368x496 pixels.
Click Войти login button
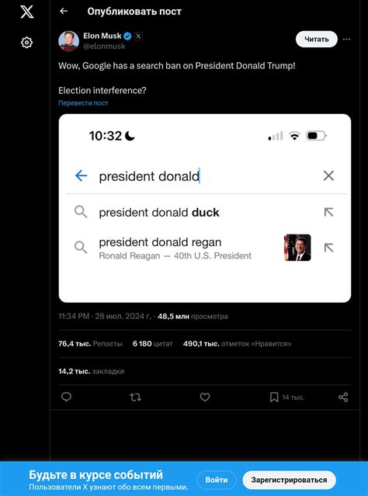tap(217, 480)
